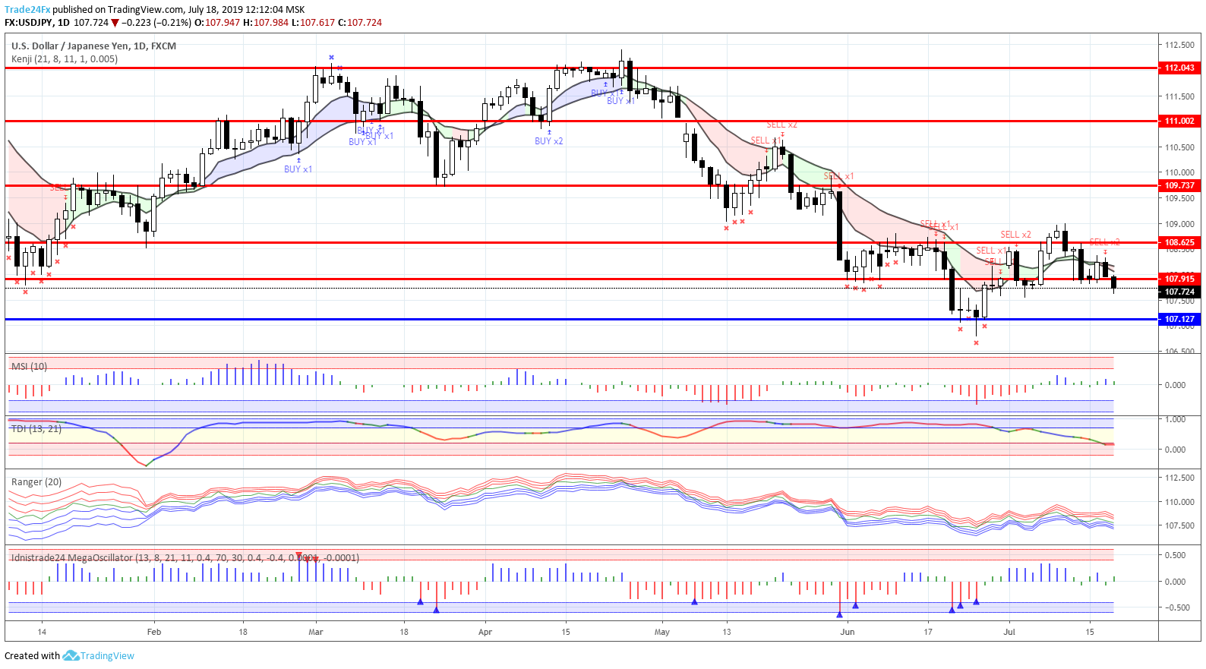Click the BUY x2 signal label
1206x669 pixels.
coord(548,141)
